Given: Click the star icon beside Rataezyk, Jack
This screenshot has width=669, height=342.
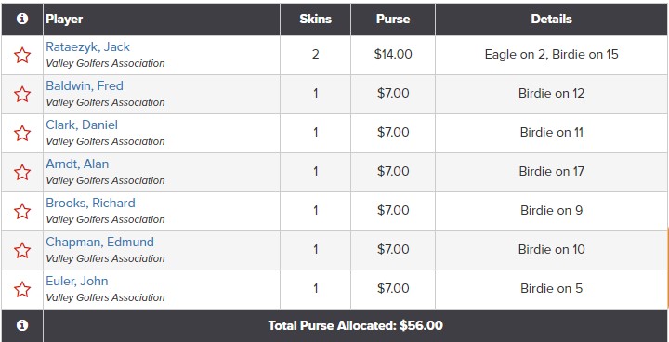Looking at the screenshot, I should tap(22, 55).
